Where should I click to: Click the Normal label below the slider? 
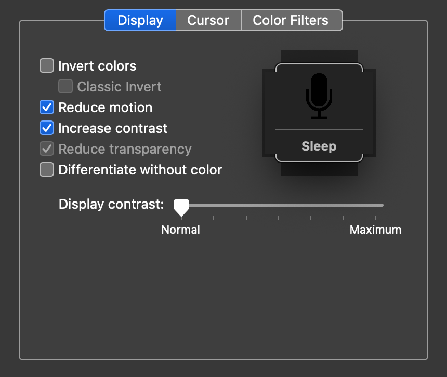tap(180, 229)
